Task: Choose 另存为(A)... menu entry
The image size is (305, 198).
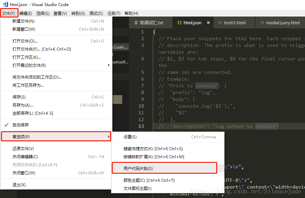Action: point(57,105)
